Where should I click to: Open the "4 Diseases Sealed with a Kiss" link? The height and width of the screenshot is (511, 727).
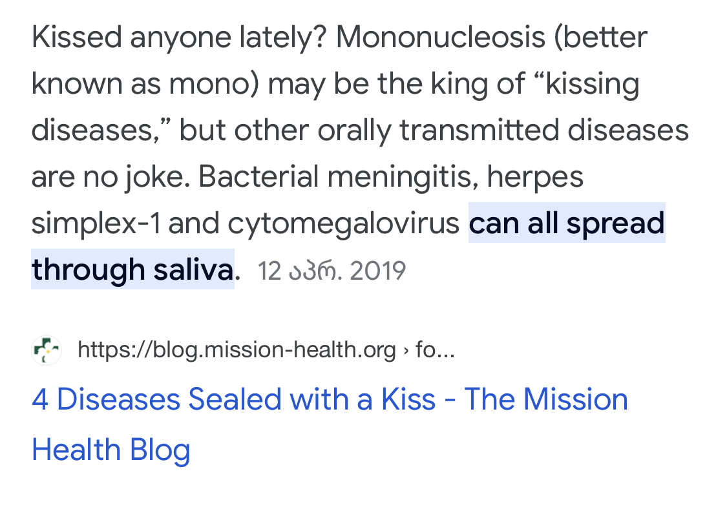click(233, 399)
